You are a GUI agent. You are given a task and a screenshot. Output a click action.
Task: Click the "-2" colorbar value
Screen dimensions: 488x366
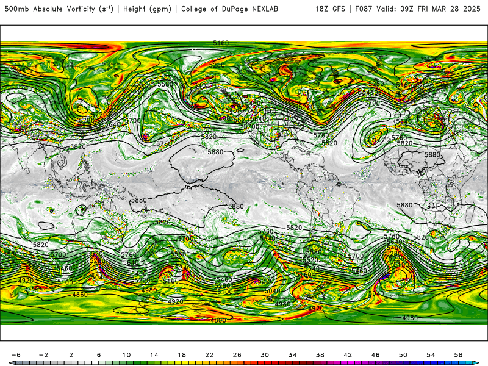tap(43, 355)
